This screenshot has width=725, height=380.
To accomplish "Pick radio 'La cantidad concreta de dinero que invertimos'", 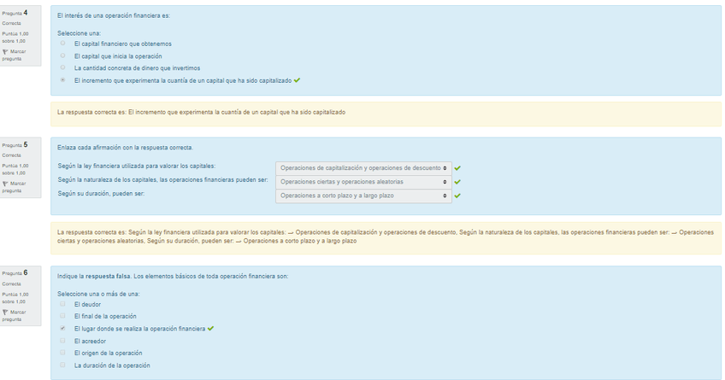I will [62, 67].
